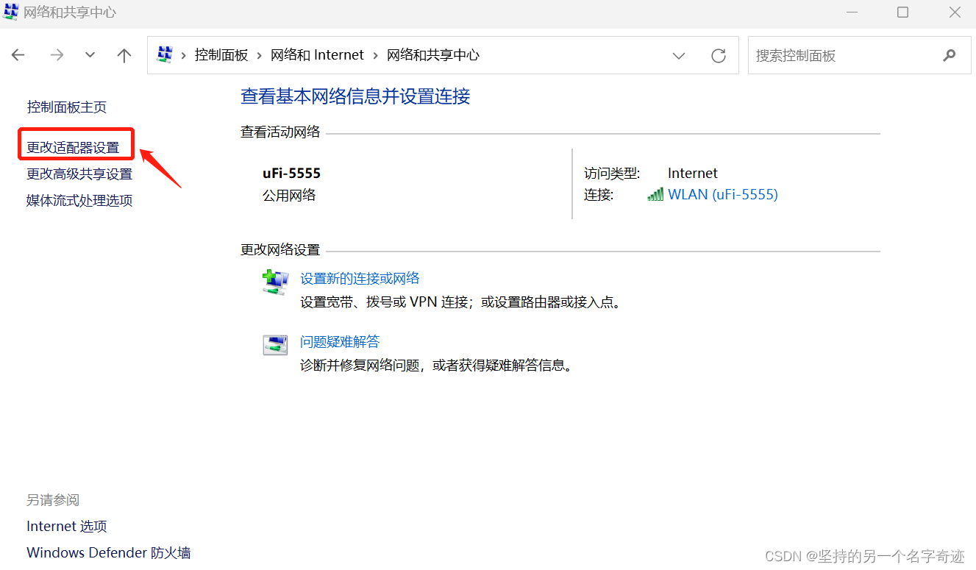Click the troubleshooting icon
Viewport: 976px width, 570px height.
[x=276, y=345]
